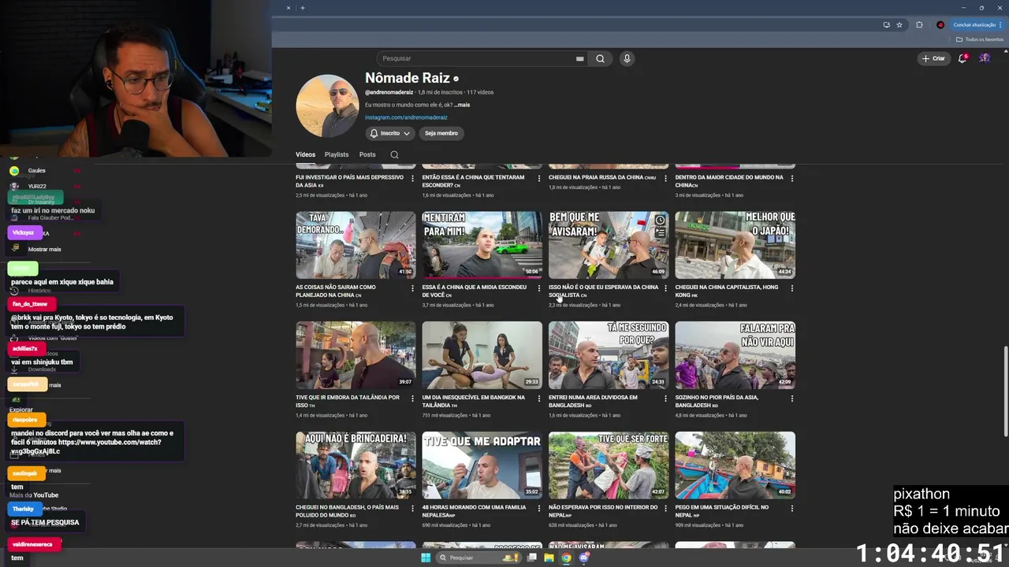Open the Chrome profile avatar
Viewport: 1009px width, 567px height.
(940, 24)
